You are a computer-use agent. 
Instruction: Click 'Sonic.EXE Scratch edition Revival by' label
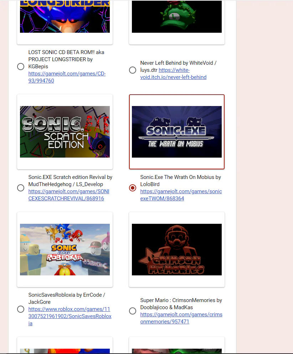click(x=70, y=177)
